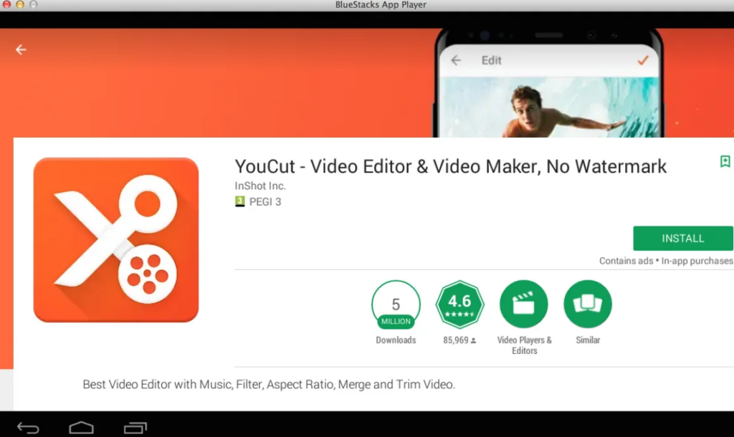Click the Downloads label

point(396,340)
